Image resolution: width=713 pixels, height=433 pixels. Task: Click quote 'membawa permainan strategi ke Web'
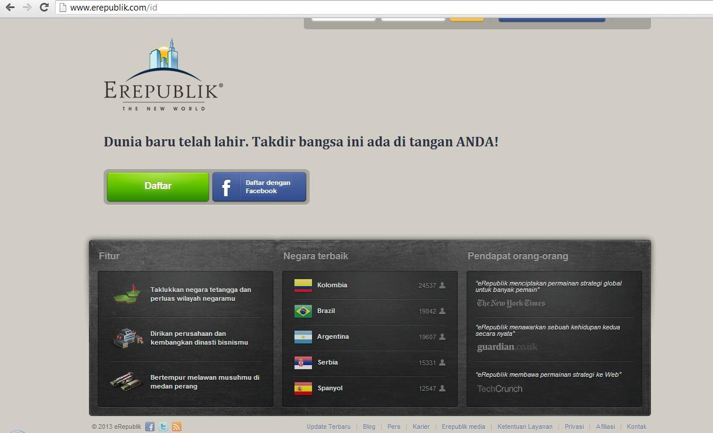549,374
